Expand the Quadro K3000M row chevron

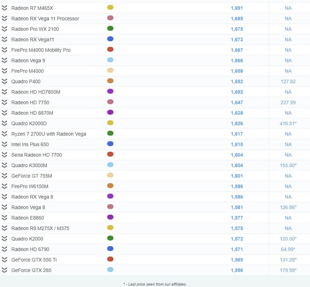coord(4,165)
